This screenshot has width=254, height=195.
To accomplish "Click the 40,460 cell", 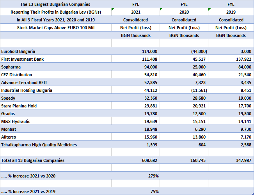I will tap(184, 75).
